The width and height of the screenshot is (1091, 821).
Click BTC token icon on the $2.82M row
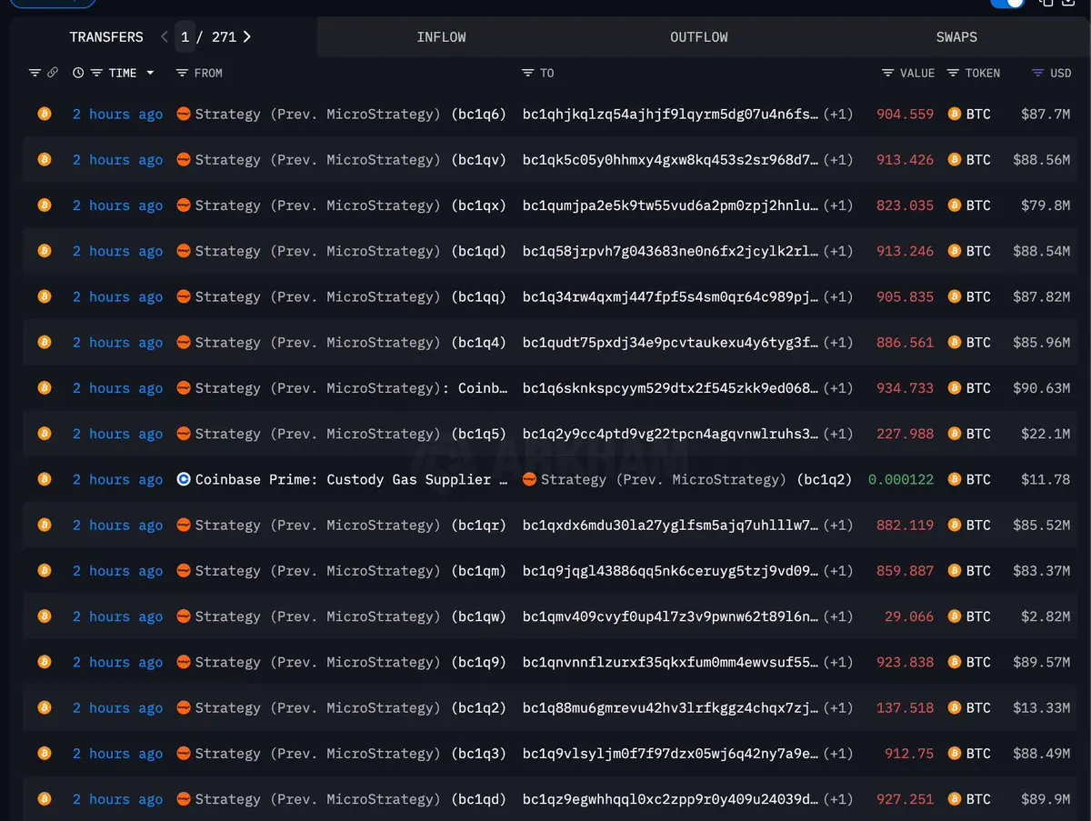[954, 616]
